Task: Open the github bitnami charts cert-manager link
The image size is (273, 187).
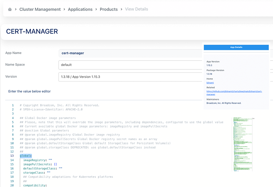Action: pyautogui.click(x=234, y=93)
